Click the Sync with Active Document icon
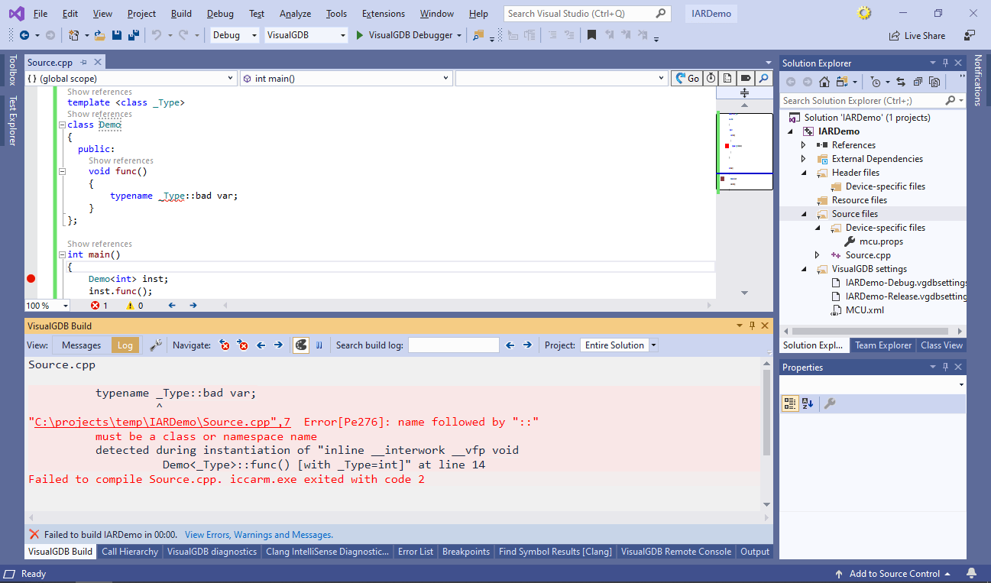The image size is (991, 583). (901, 82)
